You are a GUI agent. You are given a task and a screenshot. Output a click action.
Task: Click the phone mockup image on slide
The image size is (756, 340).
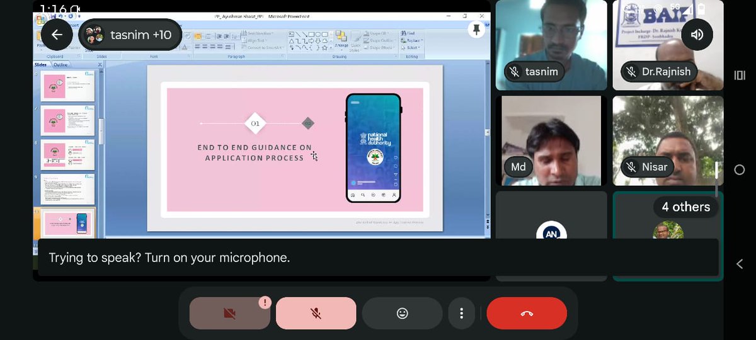[x=373, y=148]
